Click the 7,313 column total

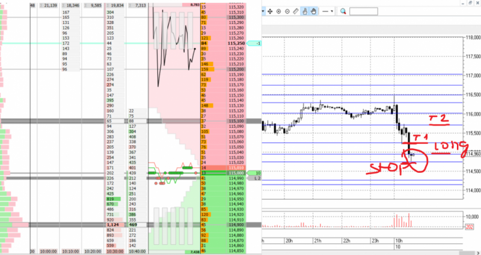click(138, 5)
